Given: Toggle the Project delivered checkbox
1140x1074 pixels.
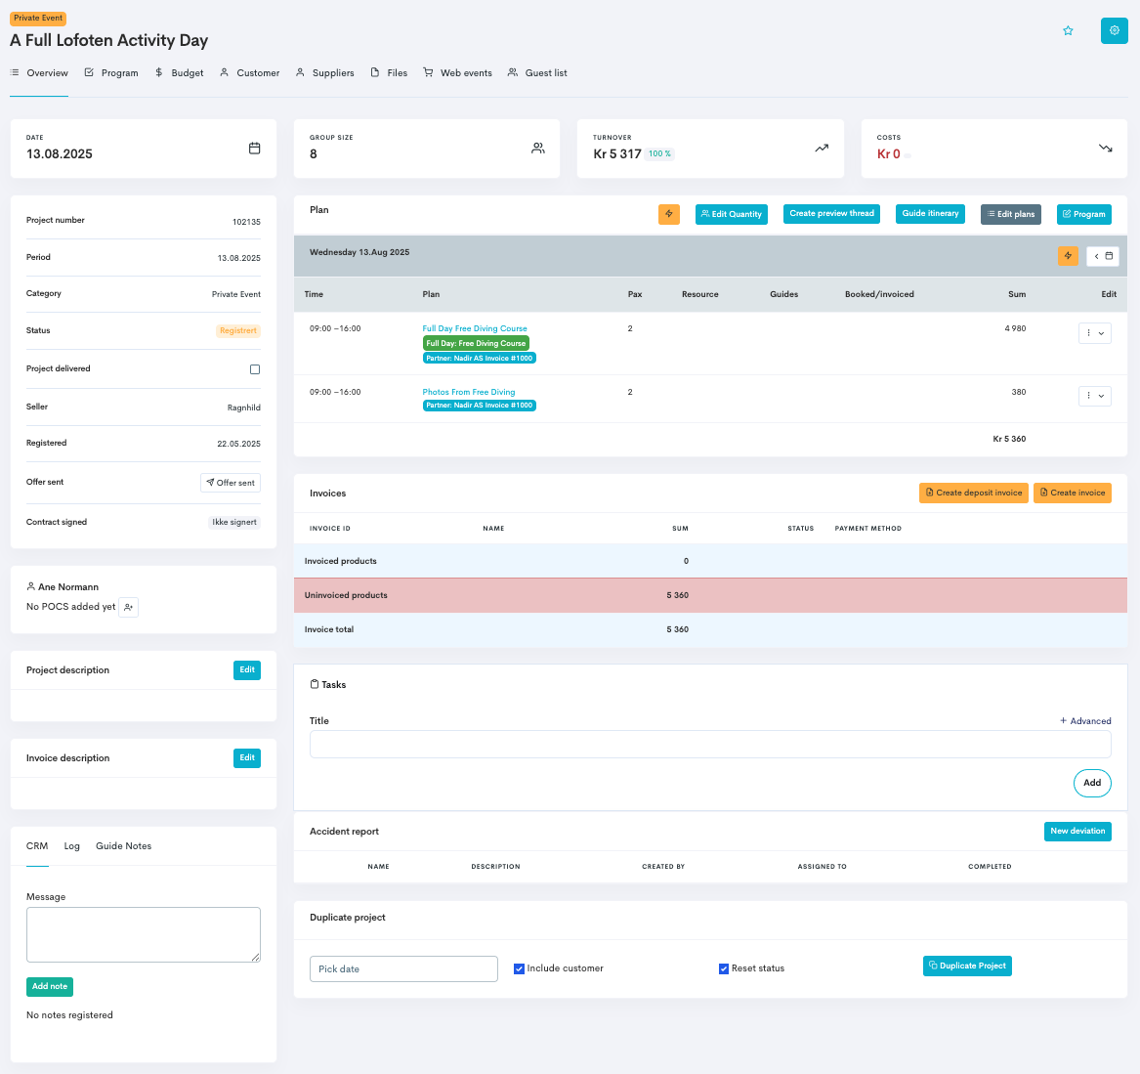Looking at the screenshot, I should [x=255, y=369].
